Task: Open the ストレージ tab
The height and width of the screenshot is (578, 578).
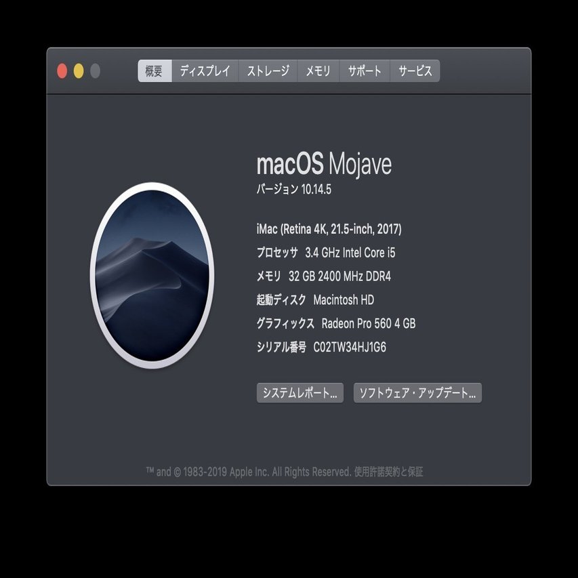Action: point(268,70)
